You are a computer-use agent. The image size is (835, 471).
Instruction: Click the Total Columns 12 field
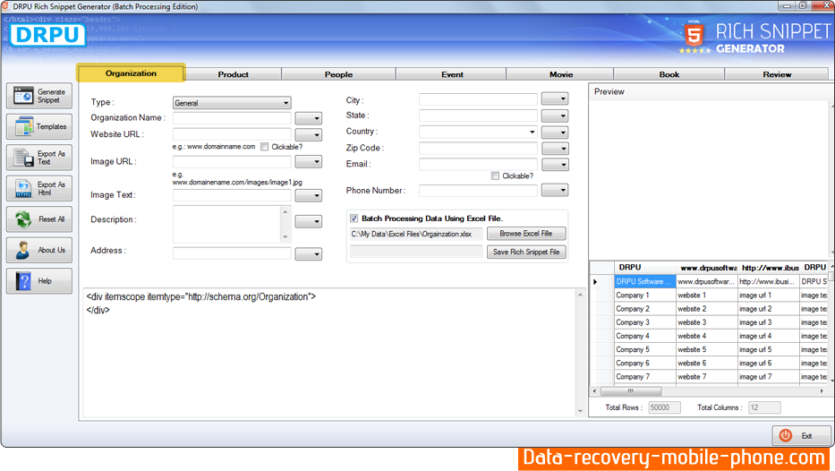[764, 407]
